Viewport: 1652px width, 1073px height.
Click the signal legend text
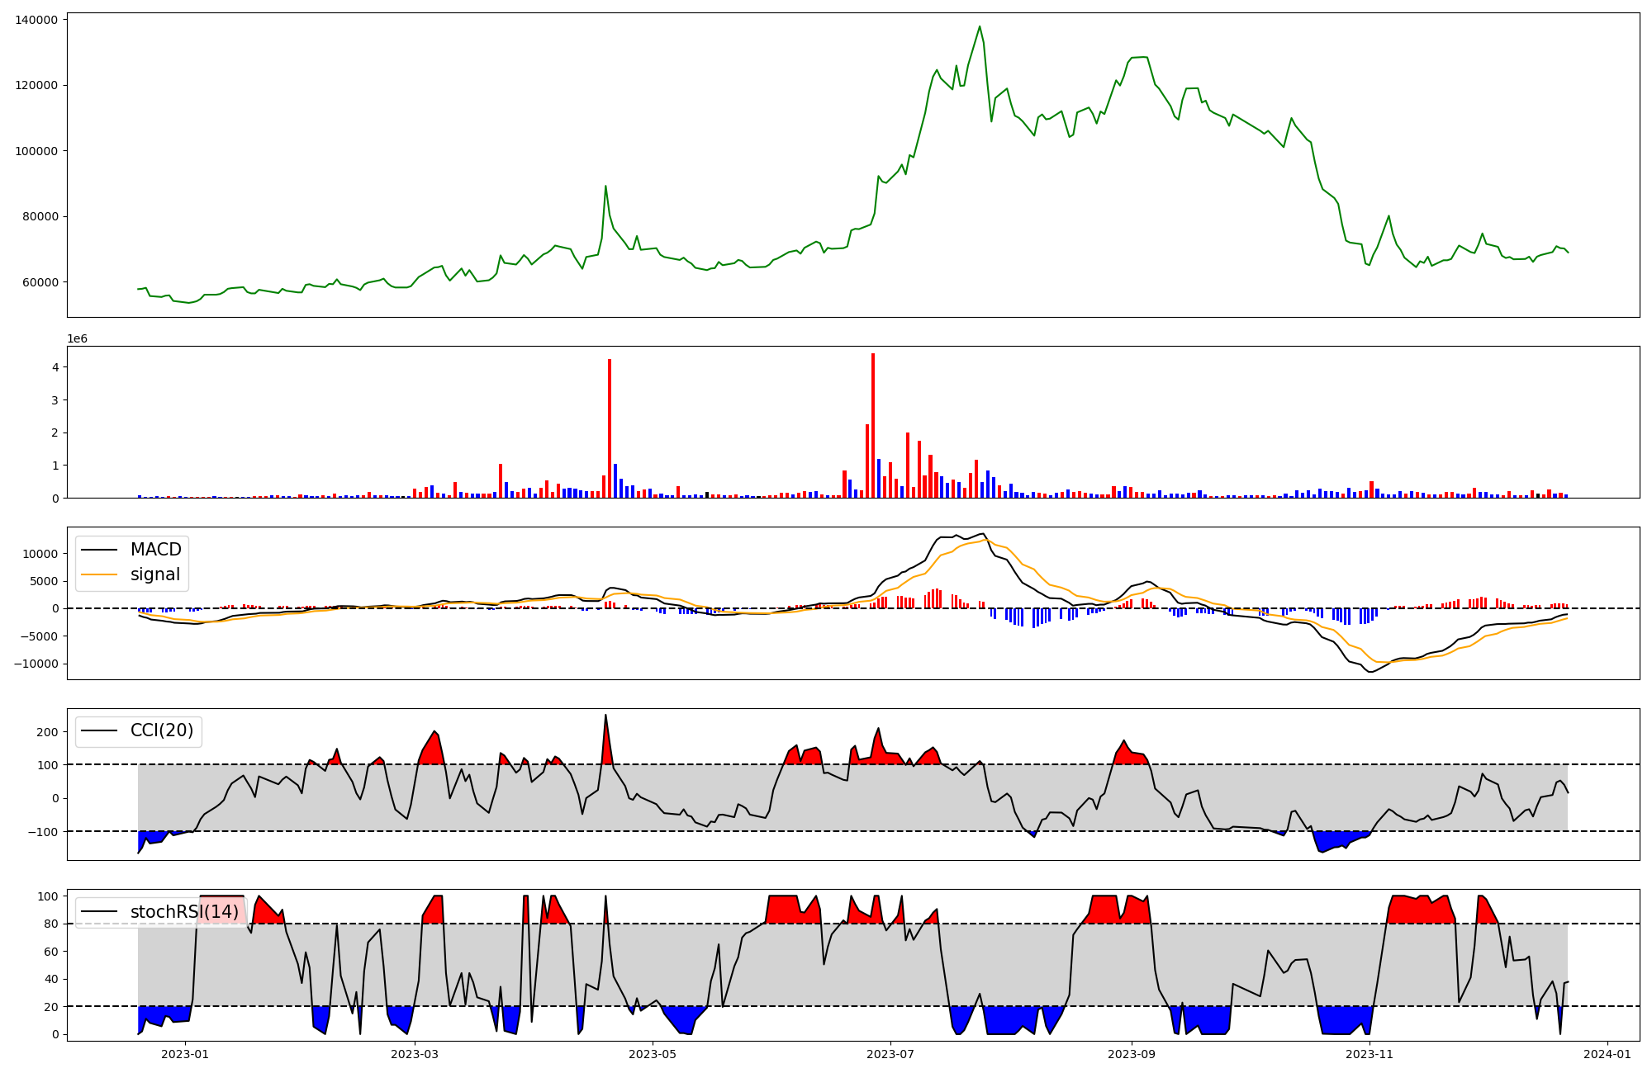[155, 574]
